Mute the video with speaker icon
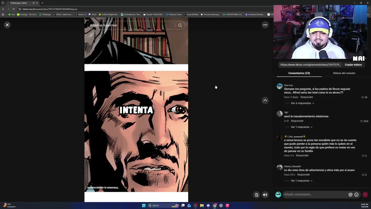371x209 pixels. (265, 195)
